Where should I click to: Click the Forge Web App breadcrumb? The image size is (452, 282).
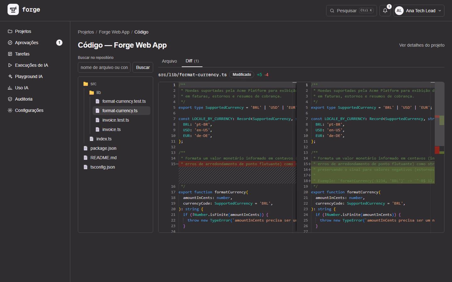[114, 32]
